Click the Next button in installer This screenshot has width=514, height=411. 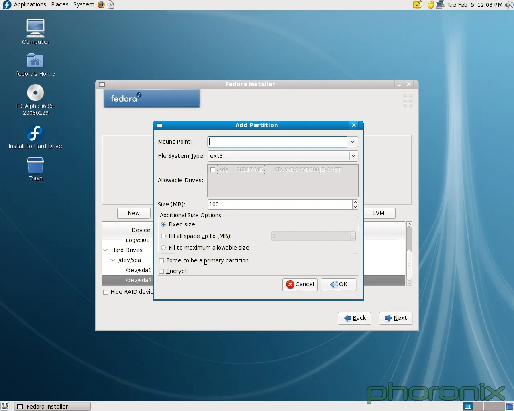point(396,318)
